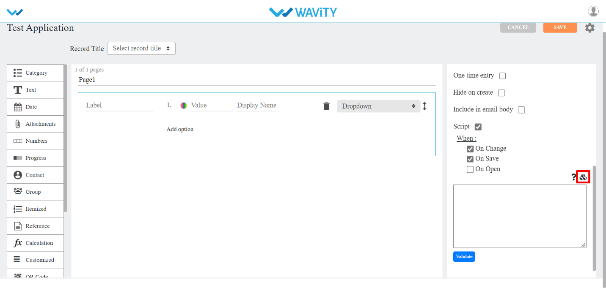This screenshot has width=606, height=288.
Task: Add a Reference field from sidebar
Action: coord(35,226)
